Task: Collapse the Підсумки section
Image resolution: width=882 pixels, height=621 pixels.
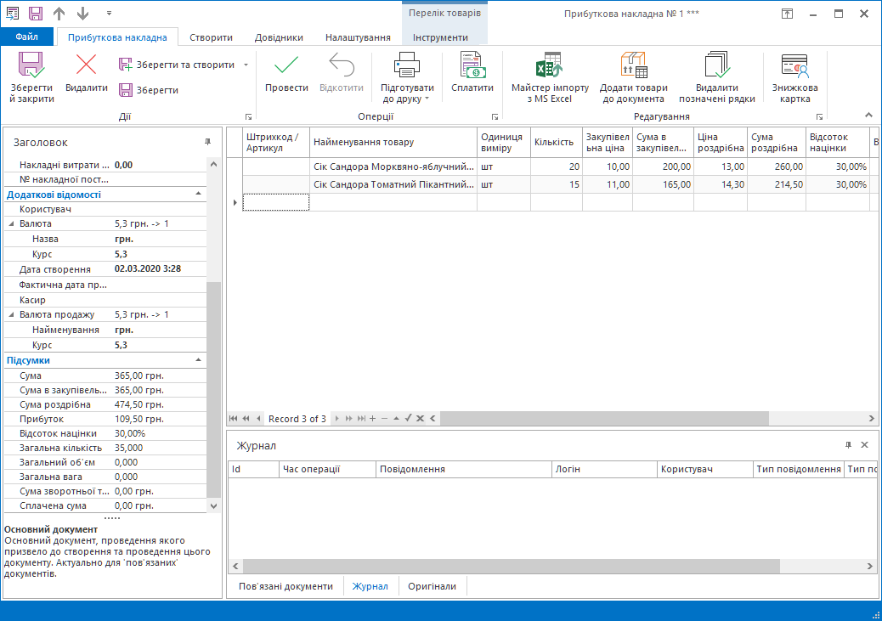Action: (199, 360)
